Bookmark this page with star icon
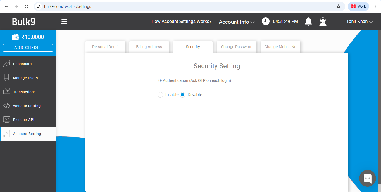Image resolution: width=381 pixels, height=192 pixels. coord(339,6)
